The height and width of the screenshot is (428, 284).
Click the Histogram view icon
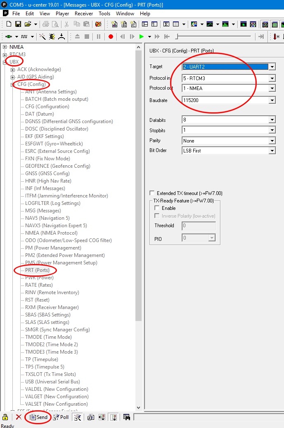click(225, 24)
